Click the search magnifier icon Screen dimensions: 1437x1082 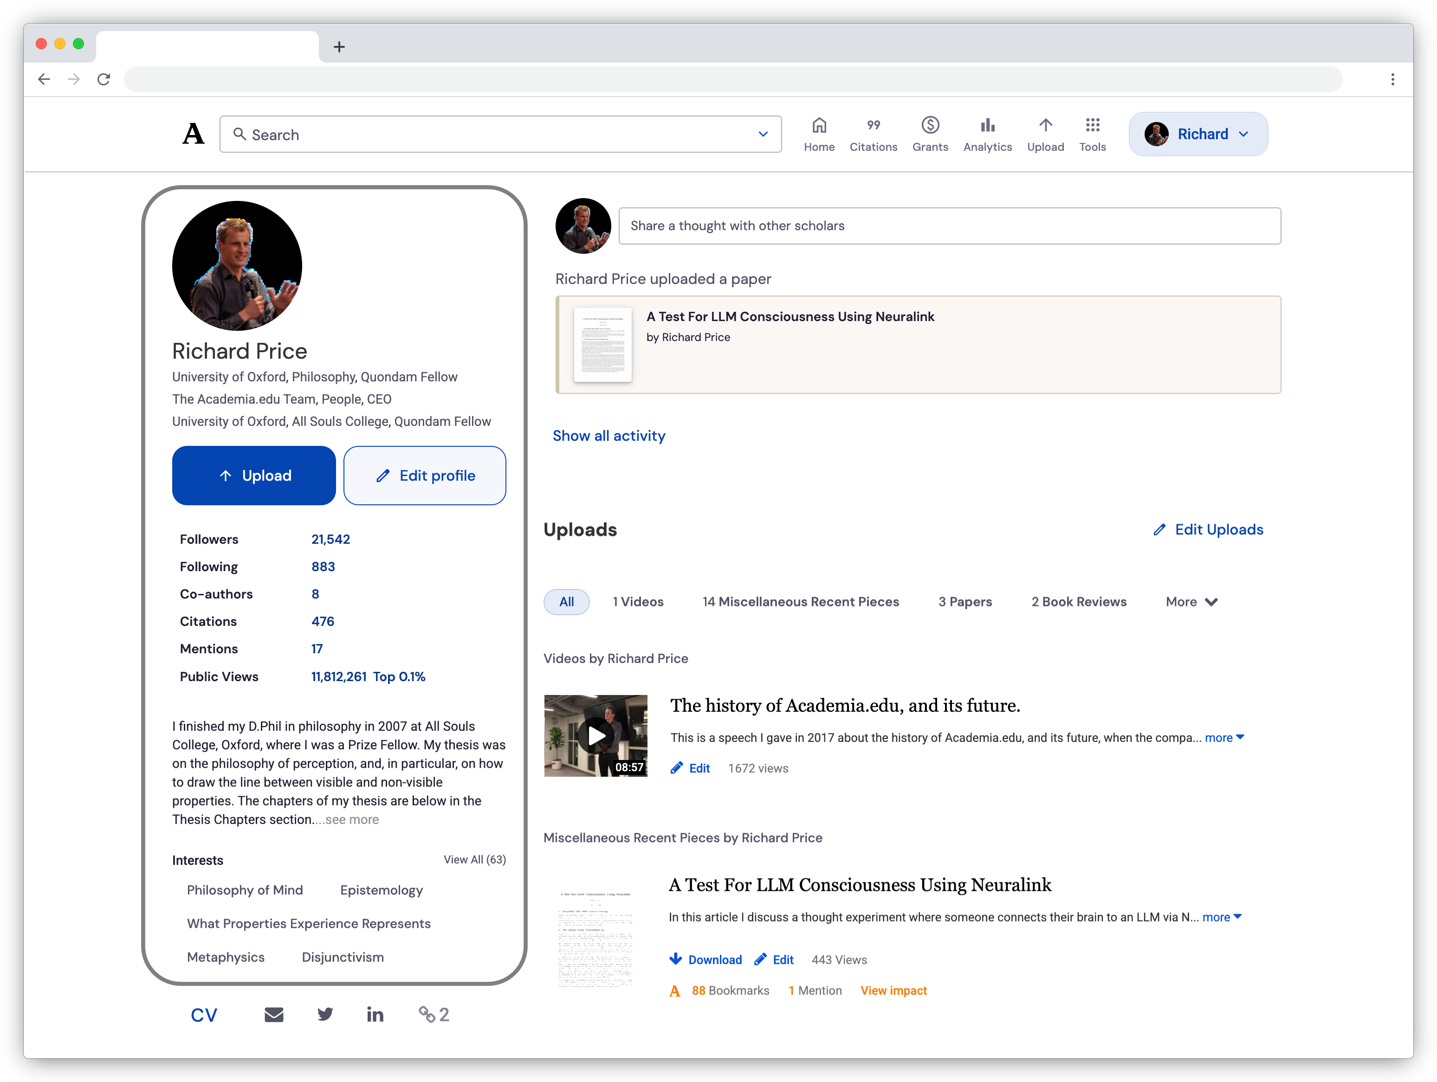click(x=239, y=134)
